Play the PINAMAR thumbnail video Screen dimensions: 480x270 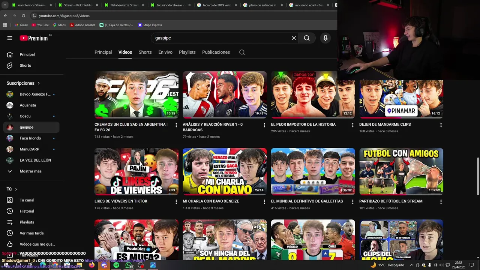401,99
